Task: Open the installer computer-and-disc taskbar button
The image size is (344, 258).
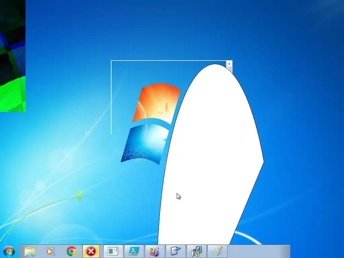Action: tap(196, 251)
